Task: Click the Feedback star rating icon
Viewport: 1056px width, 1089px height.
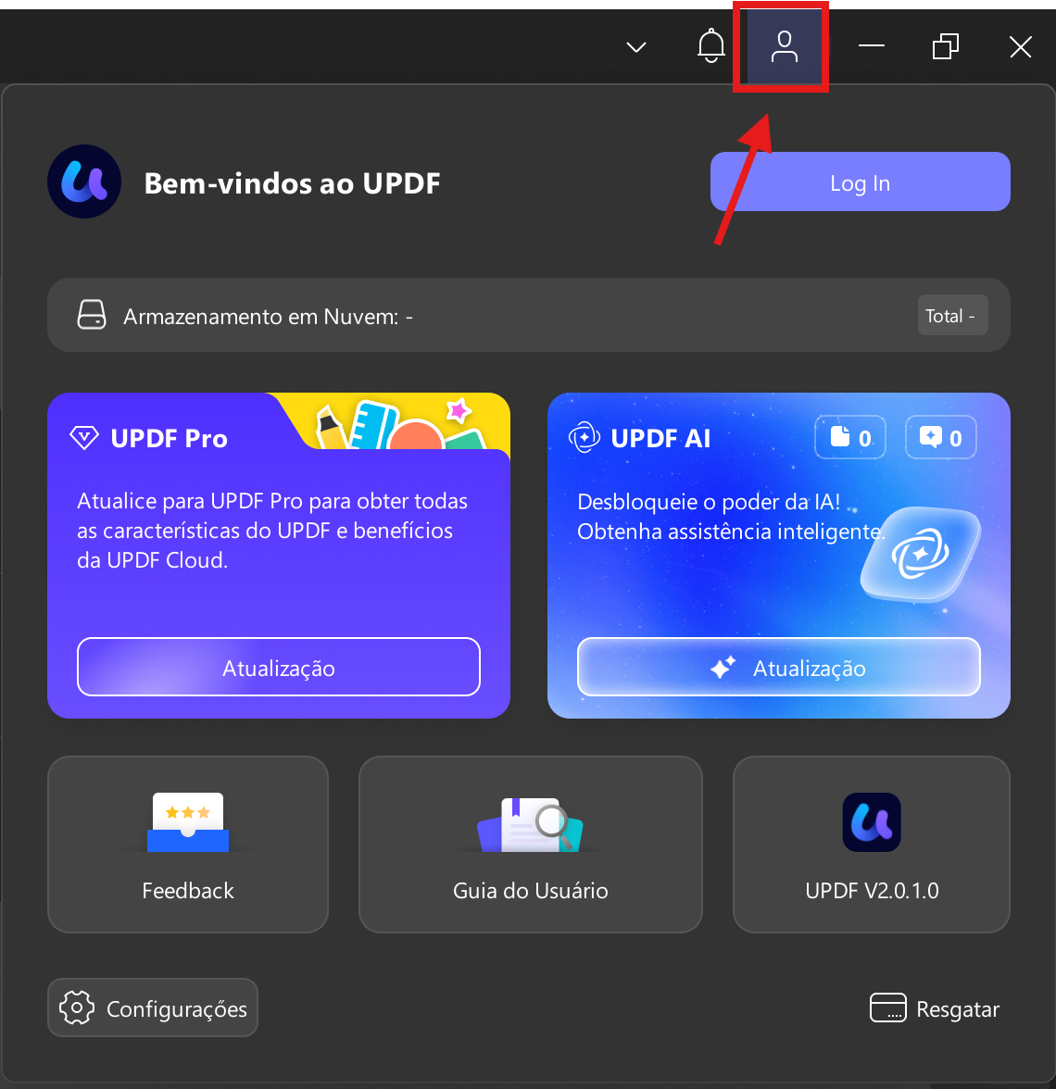Action: (187, 822)
